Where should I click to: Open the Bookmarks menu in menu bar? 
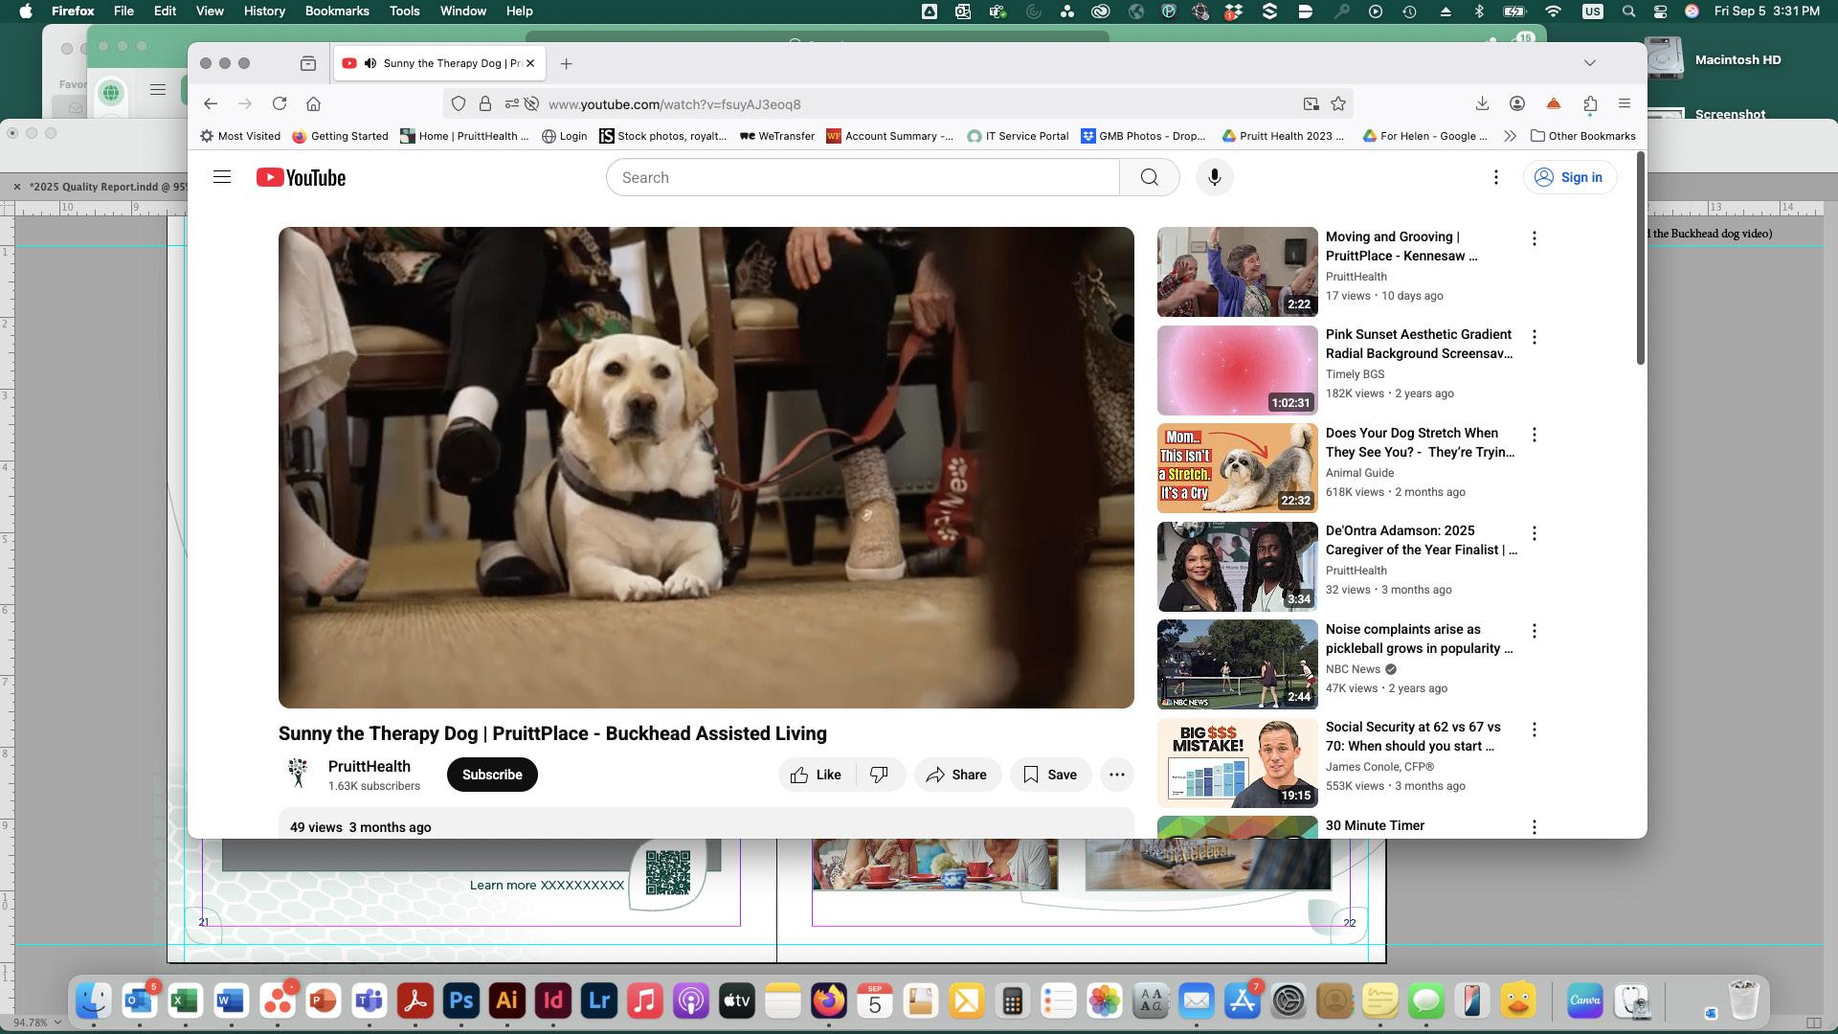pos(336,11)
